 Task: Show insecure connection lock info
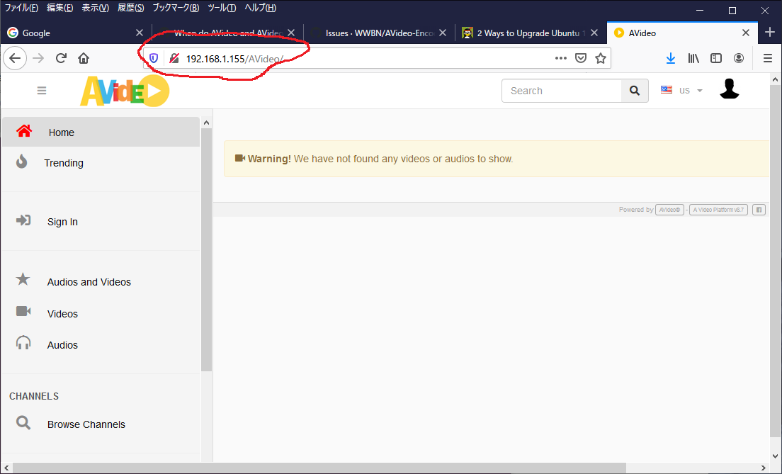(174, 58)
